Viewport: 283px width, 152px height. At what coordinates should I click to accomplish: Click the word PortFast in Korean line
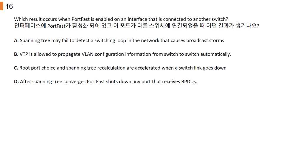coord(56,26)
